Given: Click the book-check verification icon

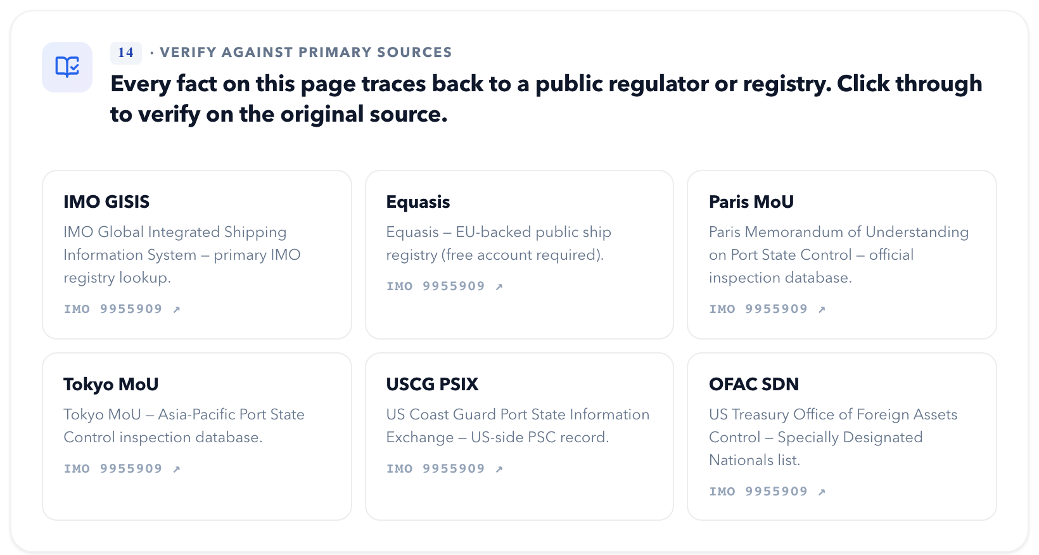Looking at the screenshot, I should point(67,67).
